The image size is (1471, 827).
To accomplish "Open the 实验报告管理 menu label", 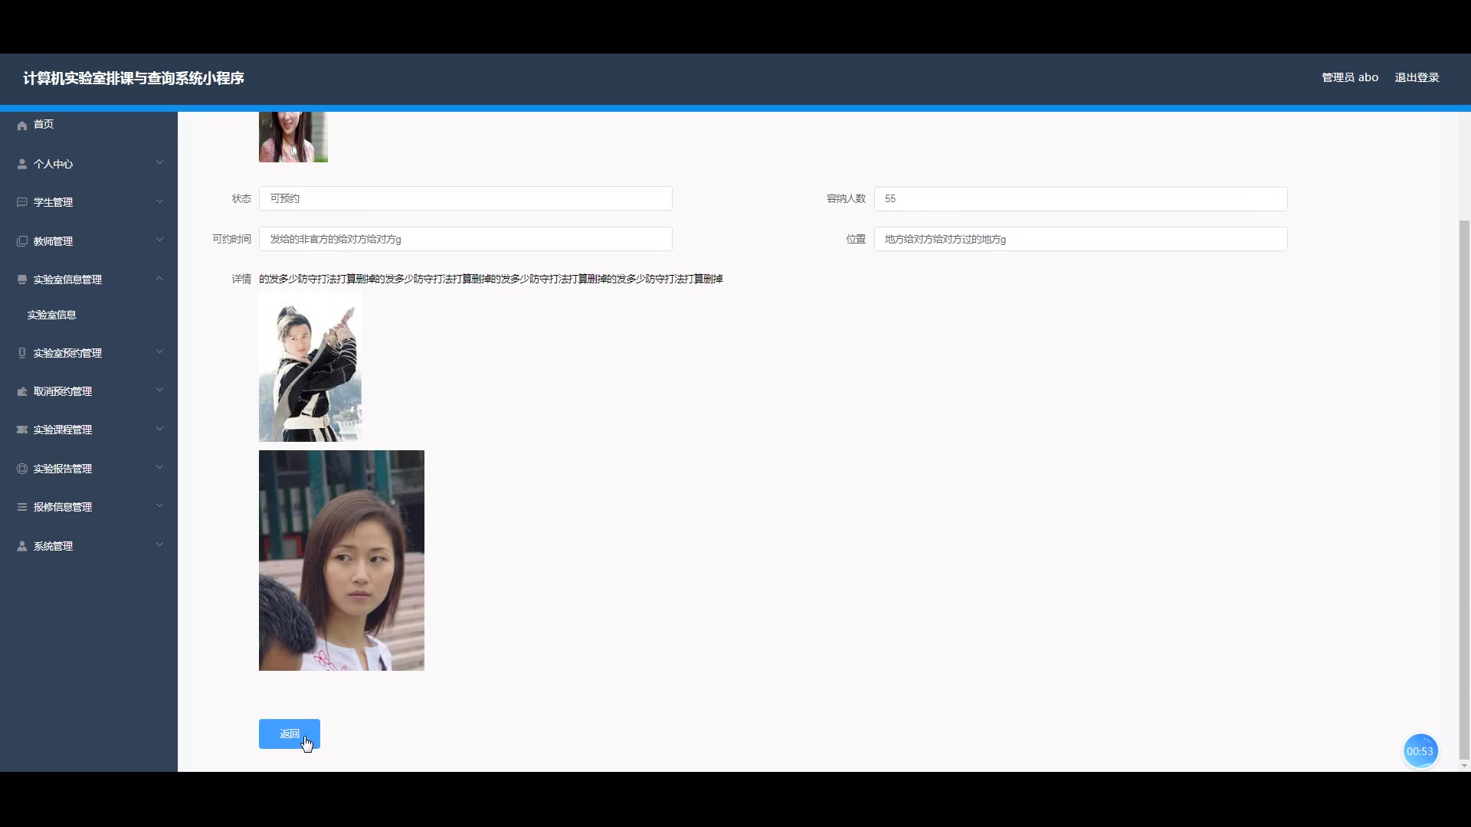I will click(x=63, y=469).
